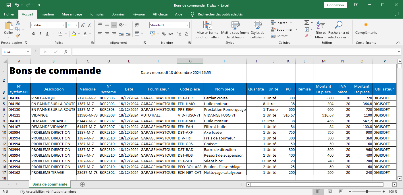Click the percent style icon

click(x=164, y=34)
